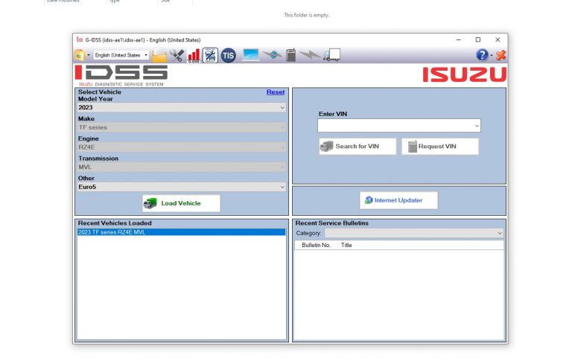The width and height of the screenshot is (572, 364).
Task: Click the gray lightning bolt icon
Action: point(310,55)
